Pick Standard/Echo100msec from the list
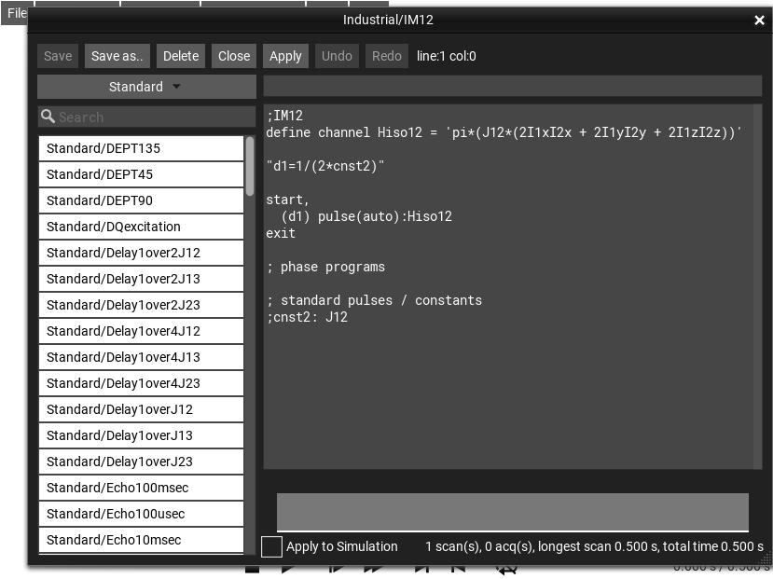Screen dimensions: 773x579 tap(141, 488)
